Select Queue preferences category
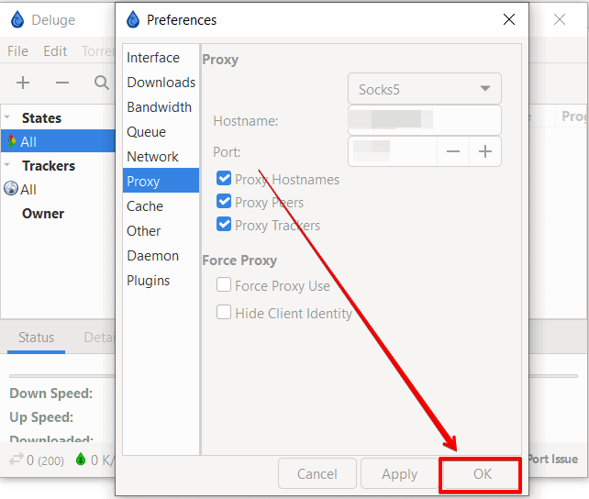This screenshot has height=499, width=589. 161,132
